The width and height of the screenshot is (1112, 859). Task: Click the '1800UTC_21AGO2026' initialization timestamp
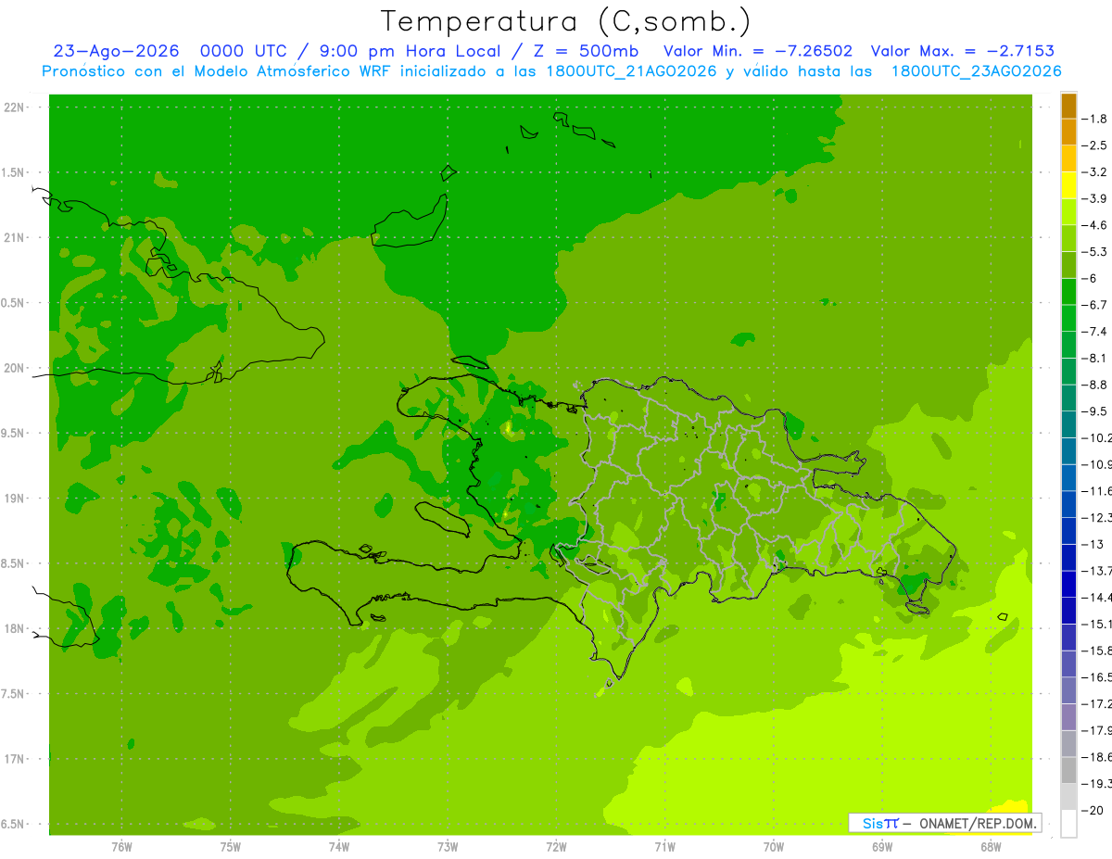pos(629,71)
